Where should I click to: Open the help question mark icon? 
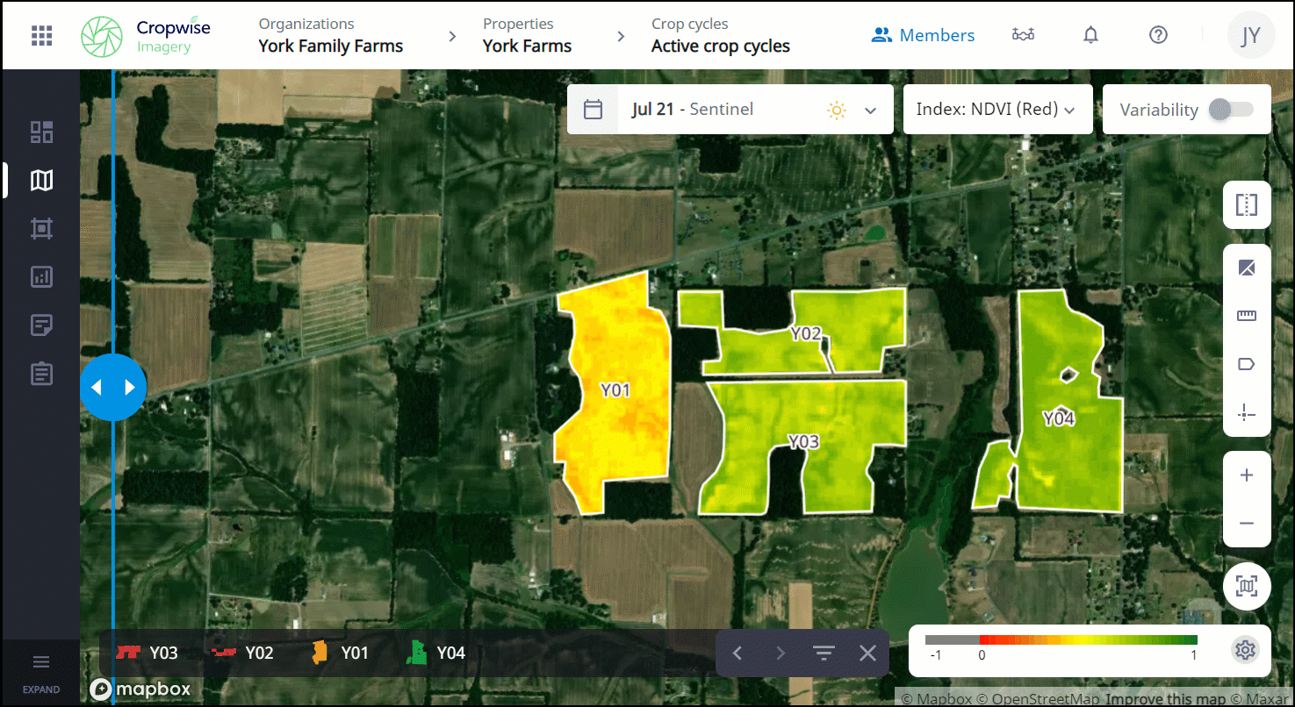[x=1158, y=35]
